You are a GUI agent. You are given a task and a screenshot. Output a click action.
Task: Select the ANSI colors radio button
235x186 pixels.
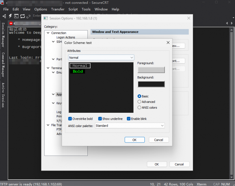click(139, 107)
